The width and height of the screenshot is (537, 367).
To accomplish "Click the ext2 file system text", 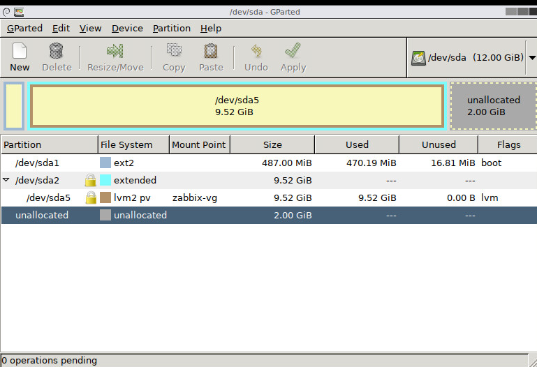I will click(124, 163).
